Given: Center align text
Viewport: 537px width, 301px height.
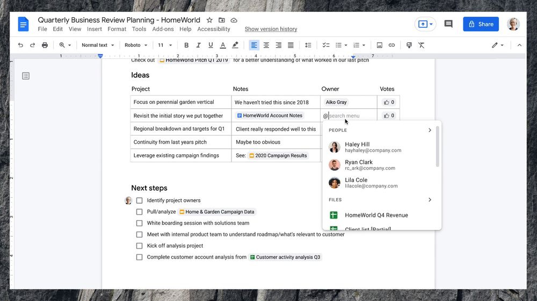Looking at the screenshot, I should 266,45.
